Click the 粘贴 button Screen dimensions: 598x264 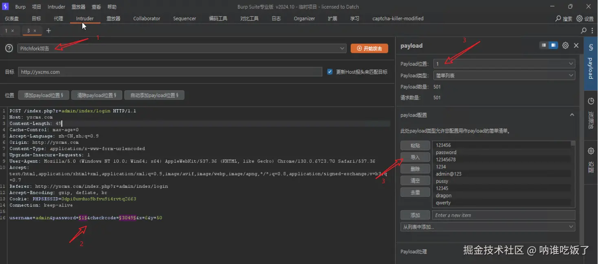[x=415, y=145]
